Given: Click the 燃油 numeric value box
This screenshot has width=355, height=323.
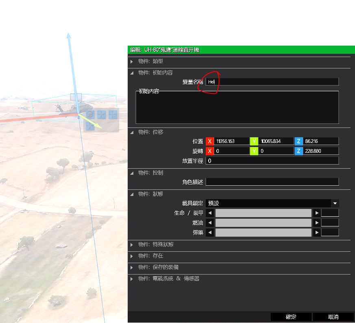Looking at the screenshot, I should tap(330, 223).
